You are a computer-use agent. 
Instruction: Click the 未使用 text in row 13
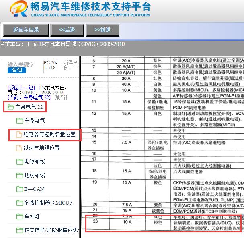pyautogui.click(x=179, y=130)
